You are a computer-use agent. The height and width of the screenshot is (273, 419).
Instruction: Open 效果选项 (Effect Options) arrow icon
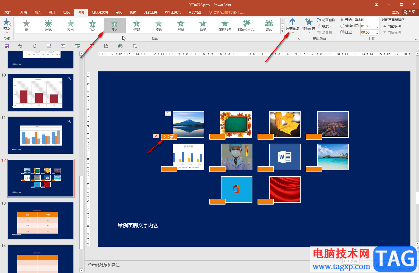(292, 22)
